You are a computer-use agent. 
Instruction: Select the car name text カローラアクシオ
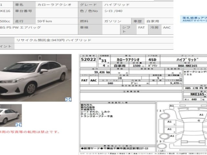(x=54, y=5)
